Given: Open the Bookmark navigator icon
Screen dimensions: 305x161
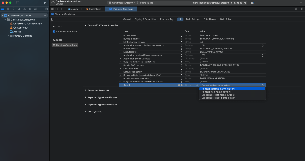Looking at the screenshot, I should 13,9.
